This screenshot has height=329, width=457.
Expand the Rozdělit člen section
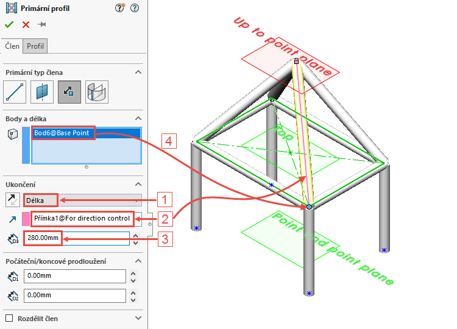point(138,318)
